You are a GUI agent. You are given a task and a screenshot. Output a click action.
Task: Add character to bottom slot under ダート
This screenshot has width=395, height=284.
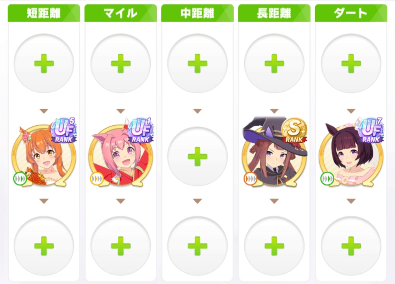click(x=351, y=246)
